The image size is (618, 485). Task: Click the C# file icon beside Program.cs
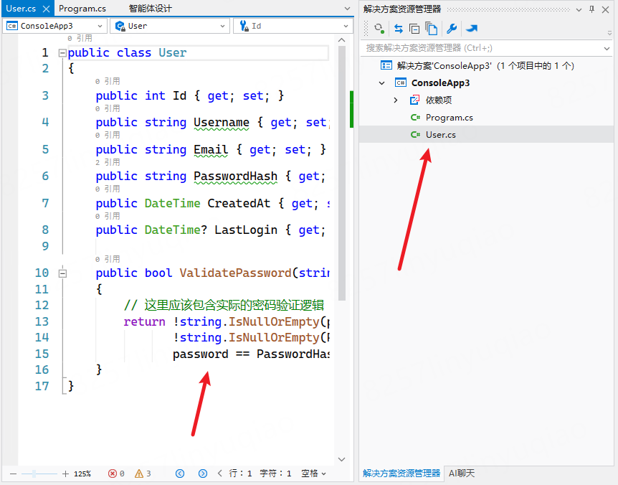(x=415, y=118)
